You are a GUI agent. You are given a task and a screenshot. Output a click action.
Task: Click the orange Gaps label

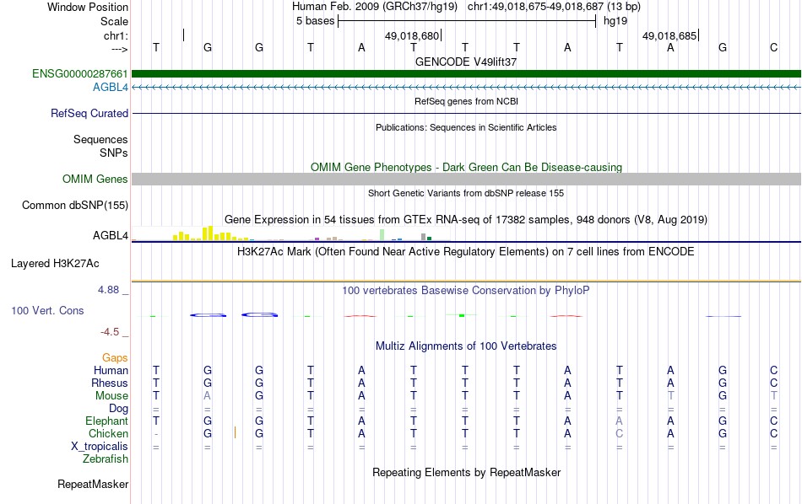pos(115,358)
